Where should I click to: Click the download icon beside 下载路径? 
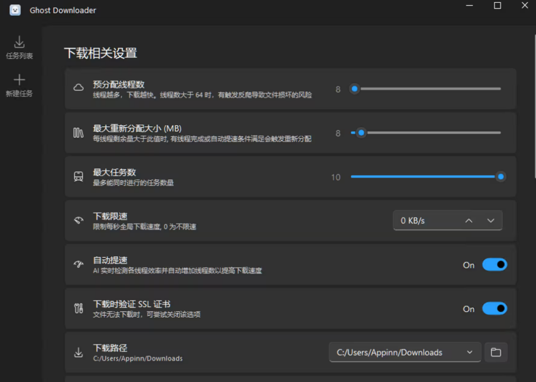coord(79,352)
